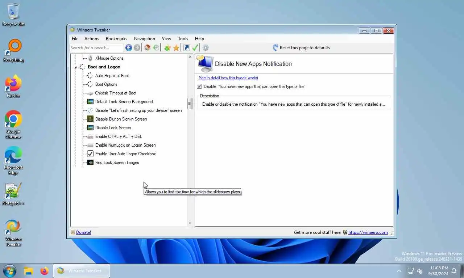This screenshot has width=464, height=278.
Task: Click the Default Lock Screen Background icon
Action: [x=90, y=102]
